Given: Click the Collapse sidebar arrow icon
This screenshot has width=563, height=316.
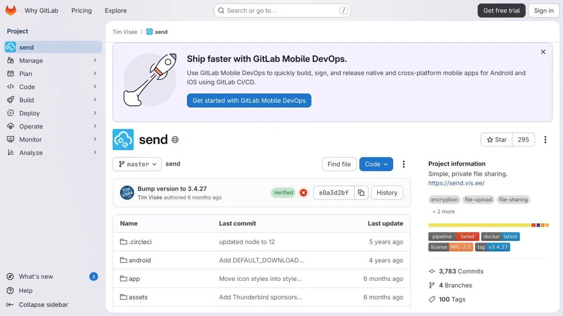Looking at the screenshot, I should tap(10, 304).
